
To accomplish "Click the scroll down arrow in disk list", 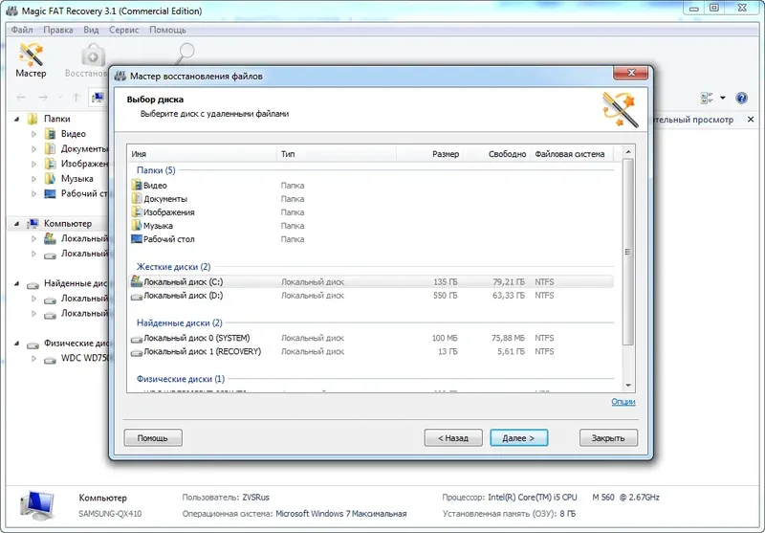I will point(628,386).
